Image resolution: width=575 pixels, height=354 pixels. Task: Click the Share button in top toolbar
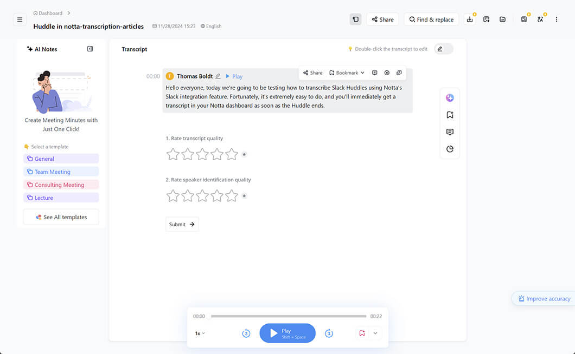pos(382,19)
